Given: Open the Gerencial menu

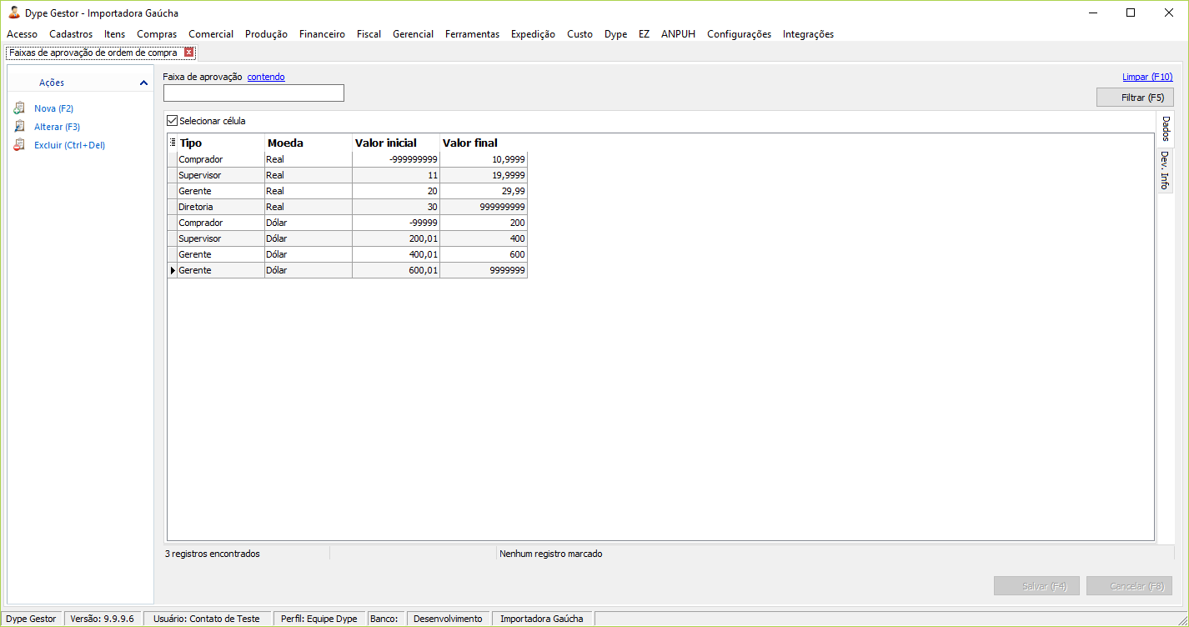Looking at the screenshot, I should (414, 34).
